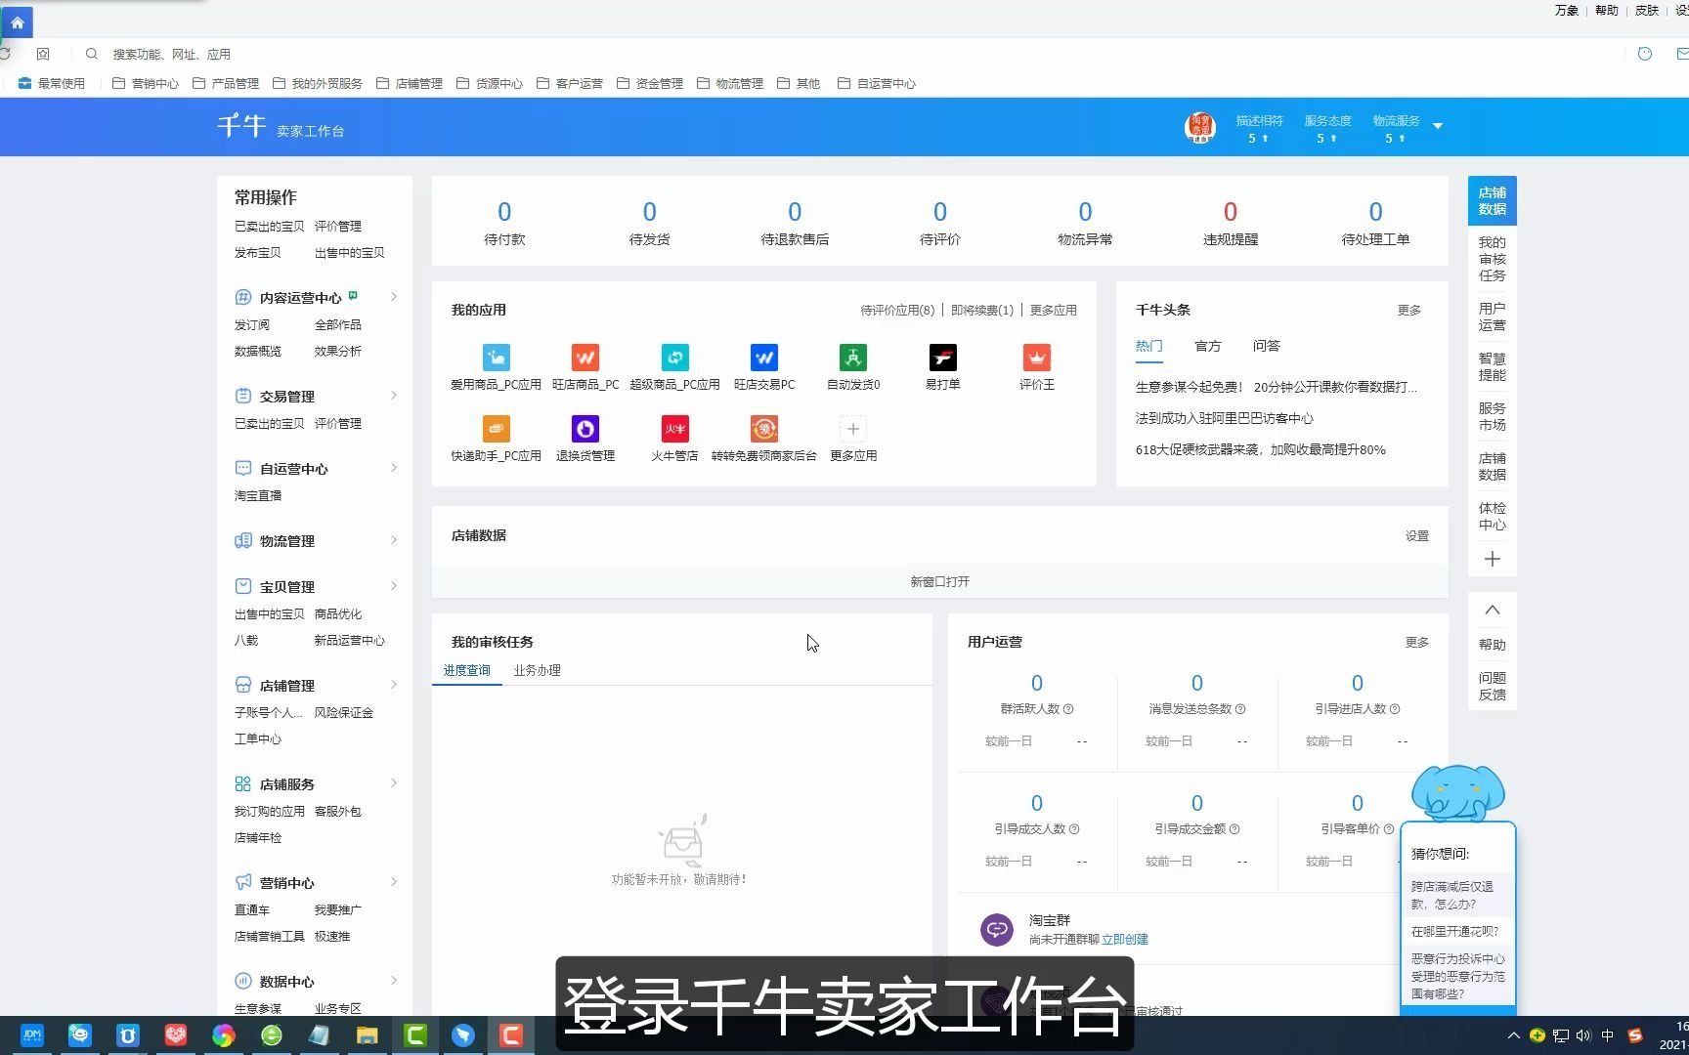Image resolution: width=1689 pixels, height=1055 pixels.
Task: Open the 转转免费领商家后台 app icon
Action: (764, 429)
